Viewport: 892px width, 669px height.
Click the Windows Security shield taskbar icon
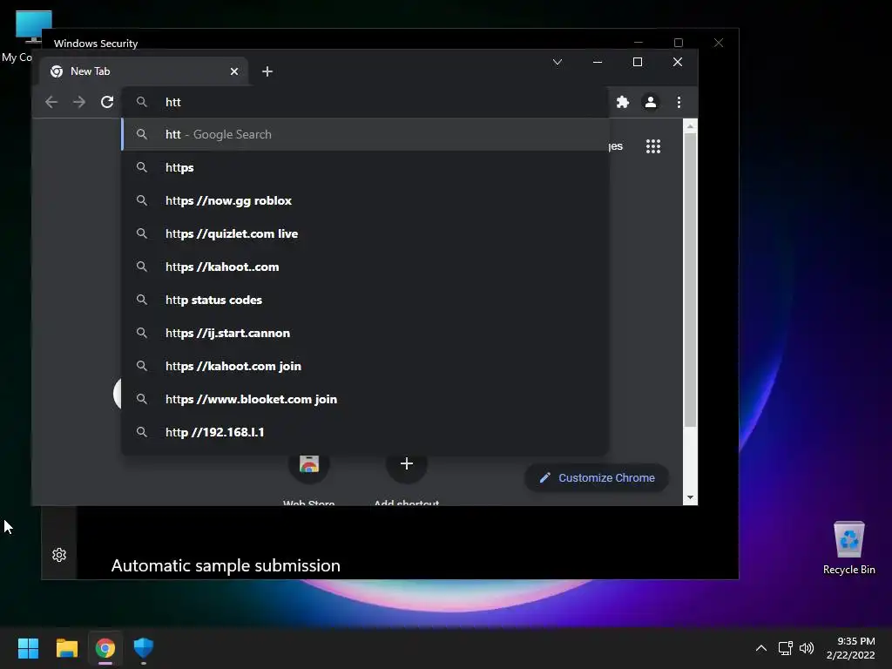144,648
